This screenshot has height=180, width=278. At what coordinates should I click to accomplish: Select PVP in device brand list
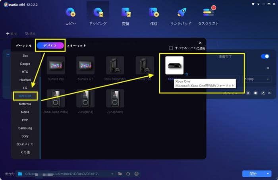(25, 120)
